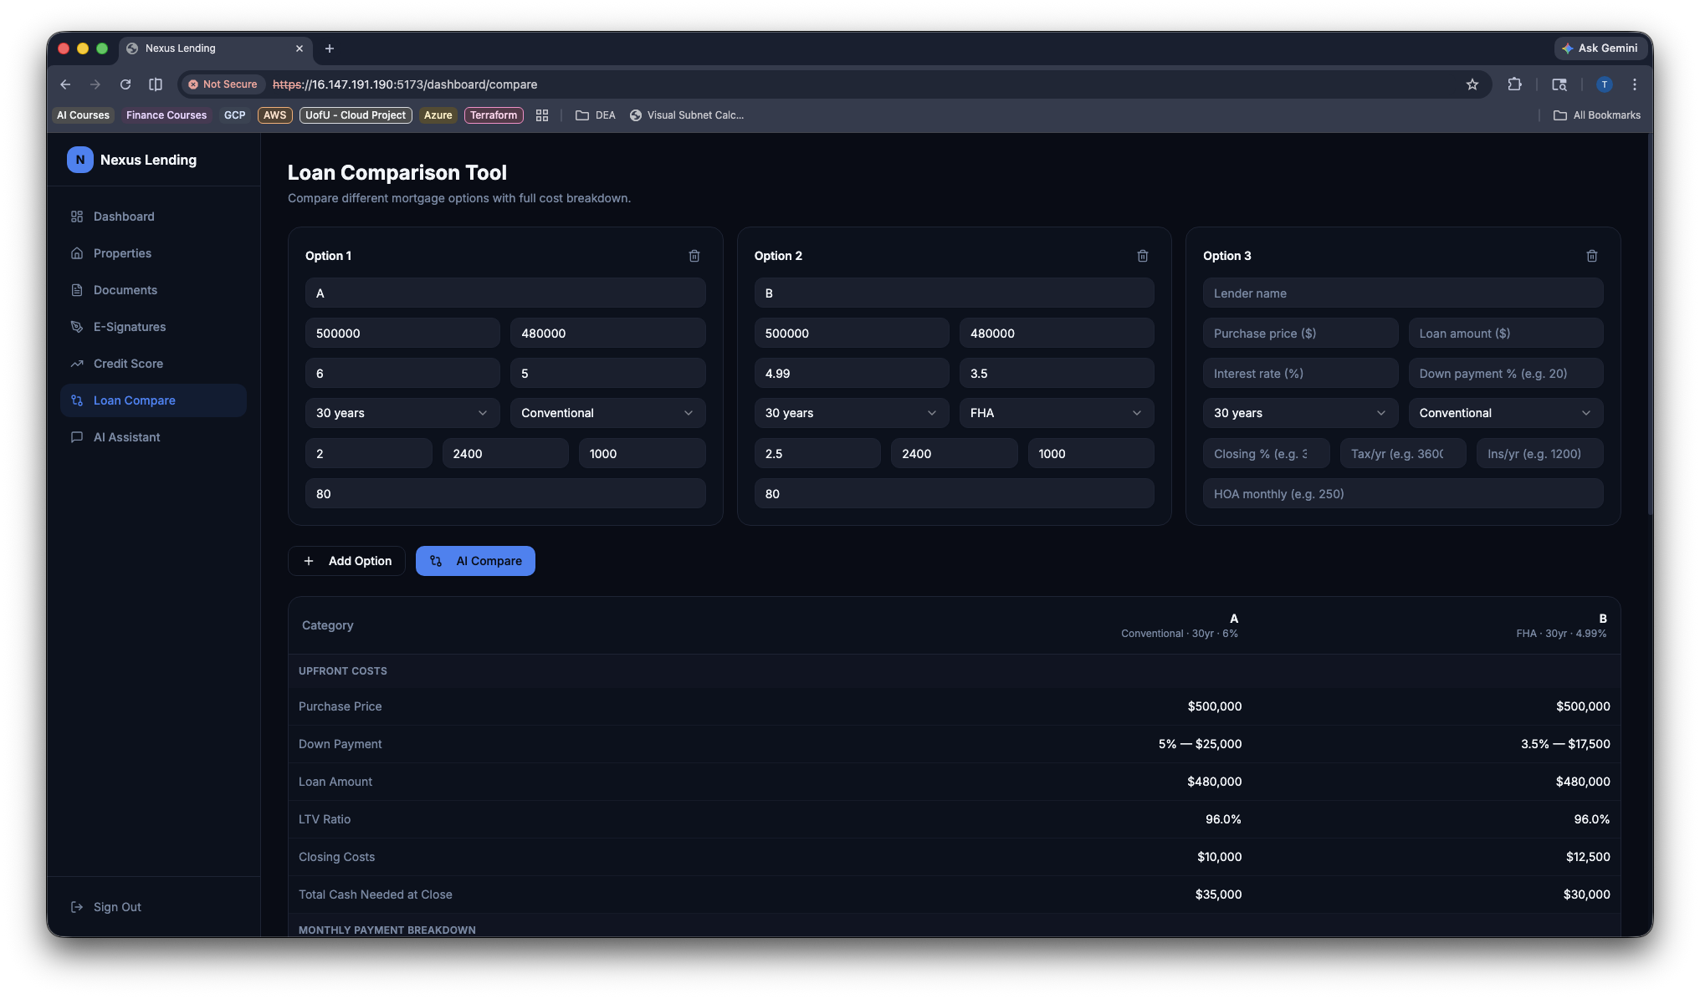Expand Option 1 loan term dropdown
Image resolution: width=1700 pixels, height=999 pixels.
point(402,413)
